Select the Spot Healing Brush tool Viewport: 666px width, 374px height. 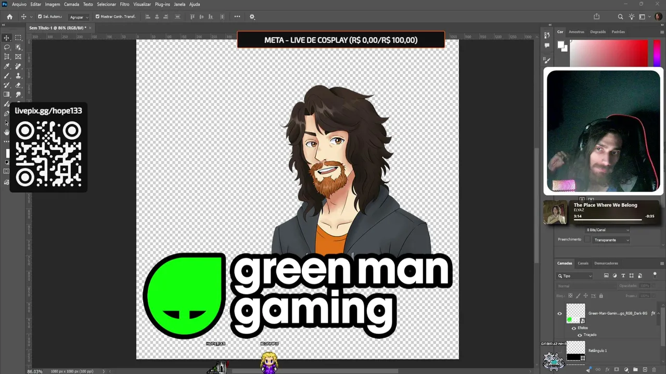click(18, 66)
